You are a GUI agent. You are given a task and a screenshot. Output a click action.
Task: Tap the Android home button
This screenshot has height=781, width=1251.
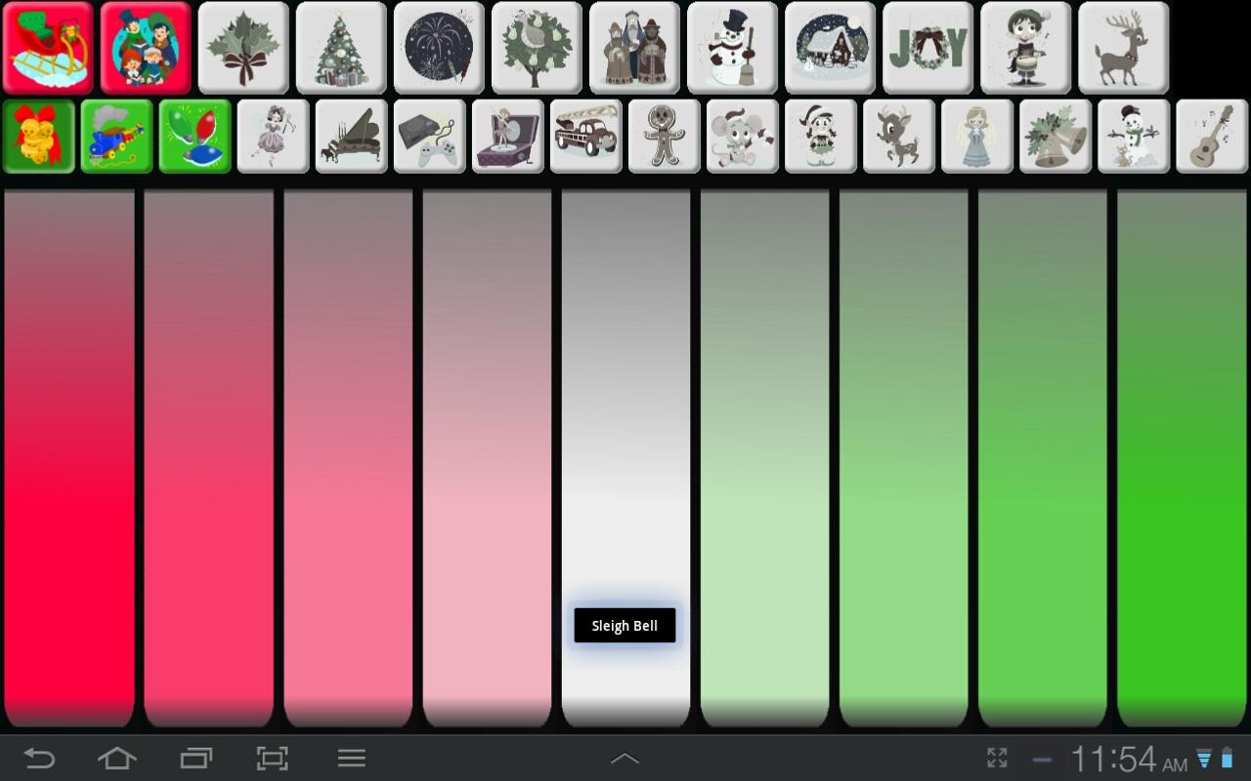pyautogui.click(x=116, y=758)
